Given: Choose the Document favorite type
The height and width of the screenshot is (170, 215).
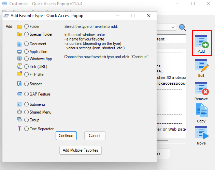Looking at the screenshot, I should click(x=26, y=44).
